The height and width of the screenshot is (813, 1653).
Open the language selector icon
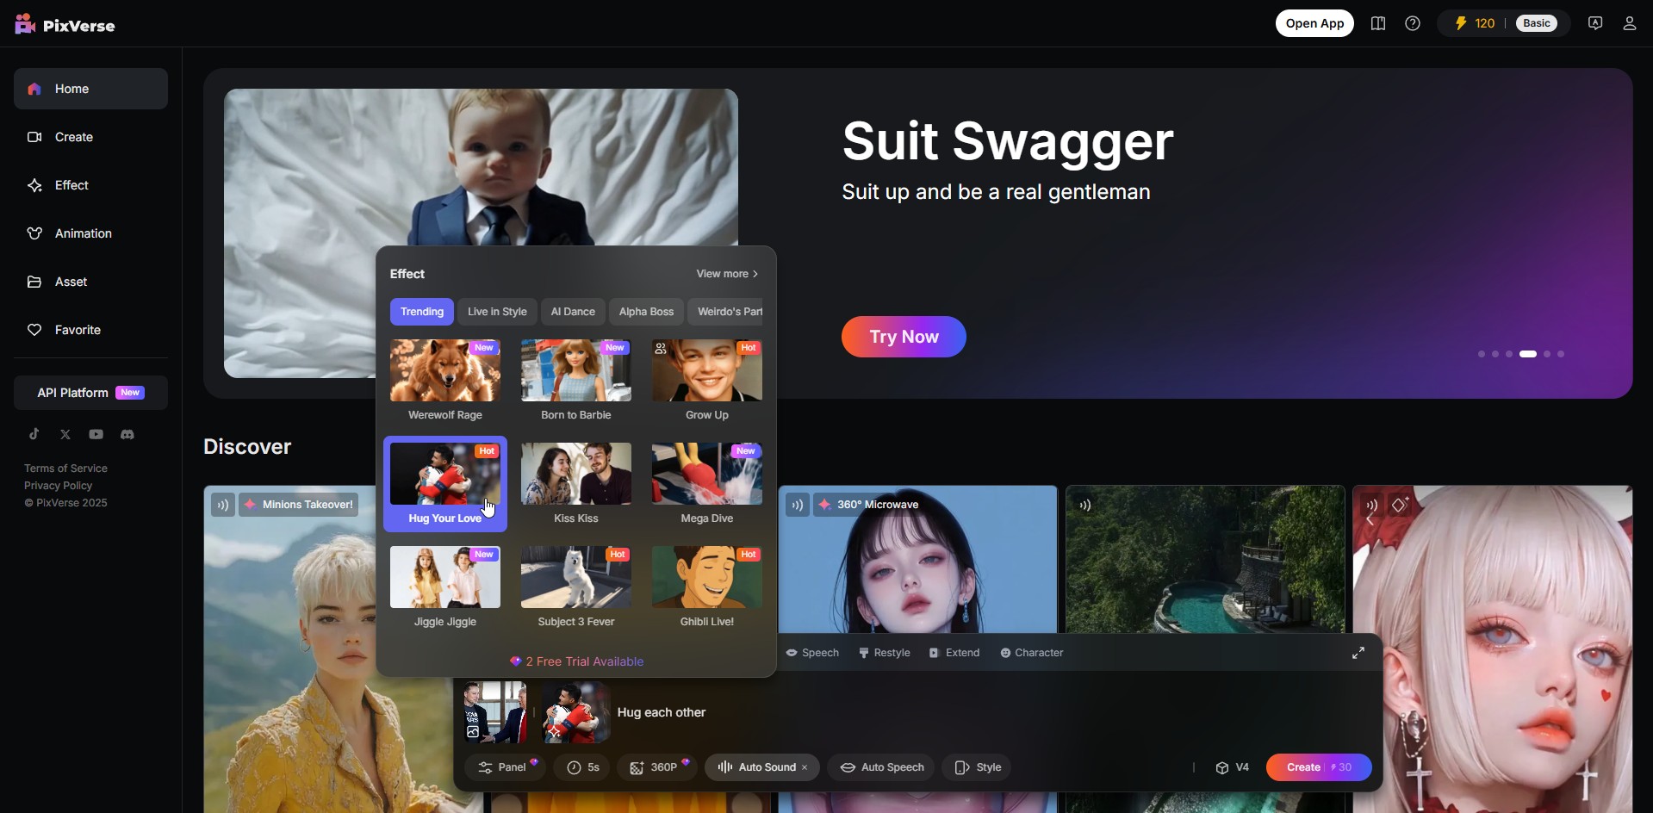[x=1595, y=24]
